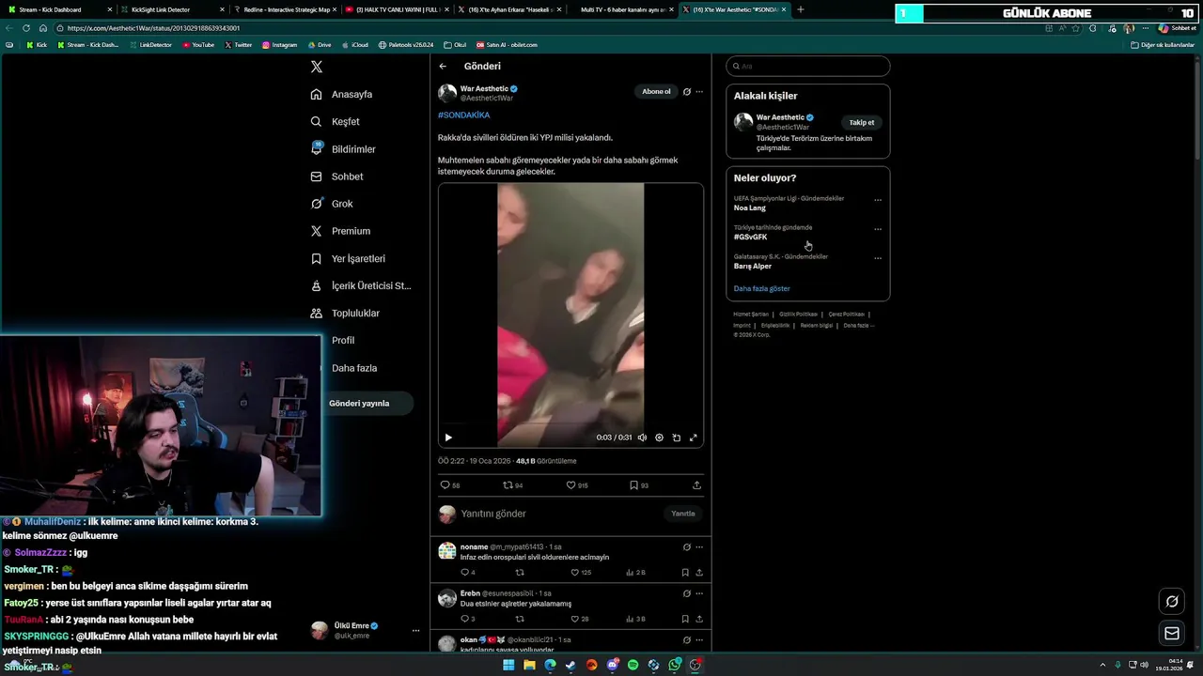Click the #SONDAKİKA hashtag
Image resolution: width=1203 pixels, height=676 pixels.
[x=463, y=115]
